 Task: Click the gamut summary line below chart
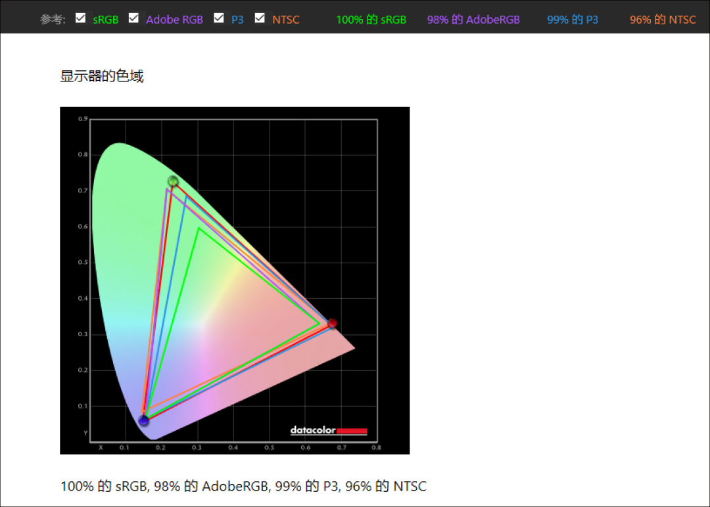[x=244, y=486]
